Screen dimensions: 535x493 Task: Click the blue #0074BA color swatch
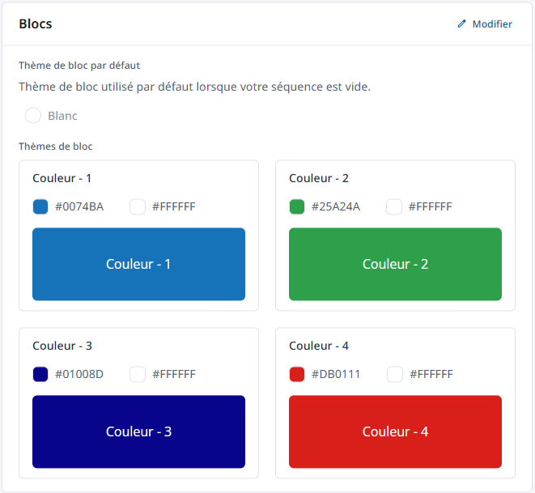click(40, 206)
